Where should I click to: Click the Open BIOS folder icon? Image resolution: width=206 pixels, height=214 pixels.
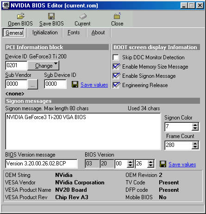click(x=21, y=16)
